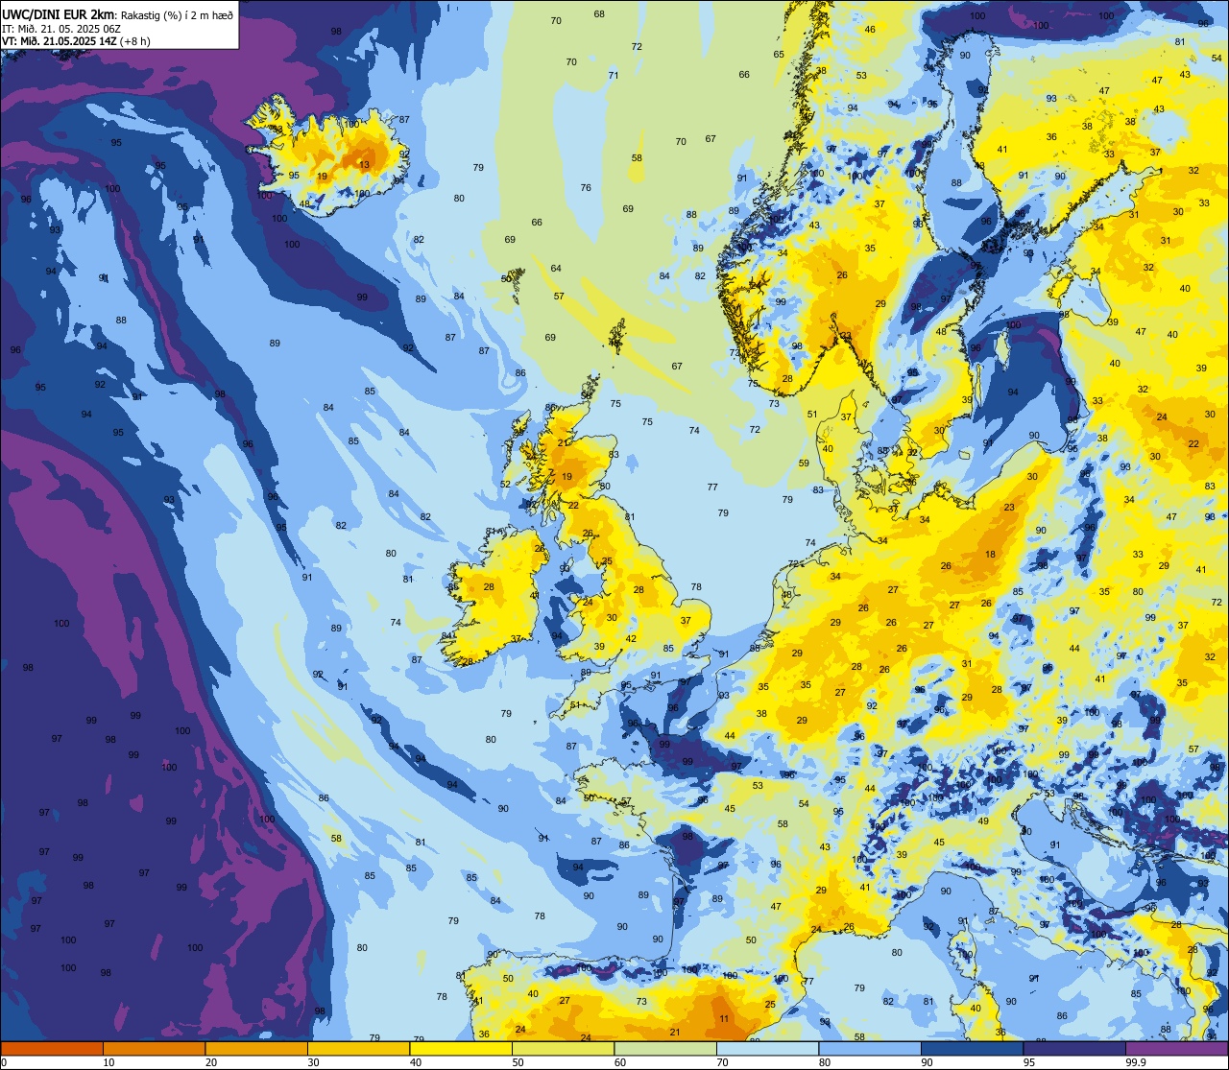Click the legend scale label "70"
Image resolution: width=1229 pixels, height=1070 pixels.
[x=722, y=1062]
